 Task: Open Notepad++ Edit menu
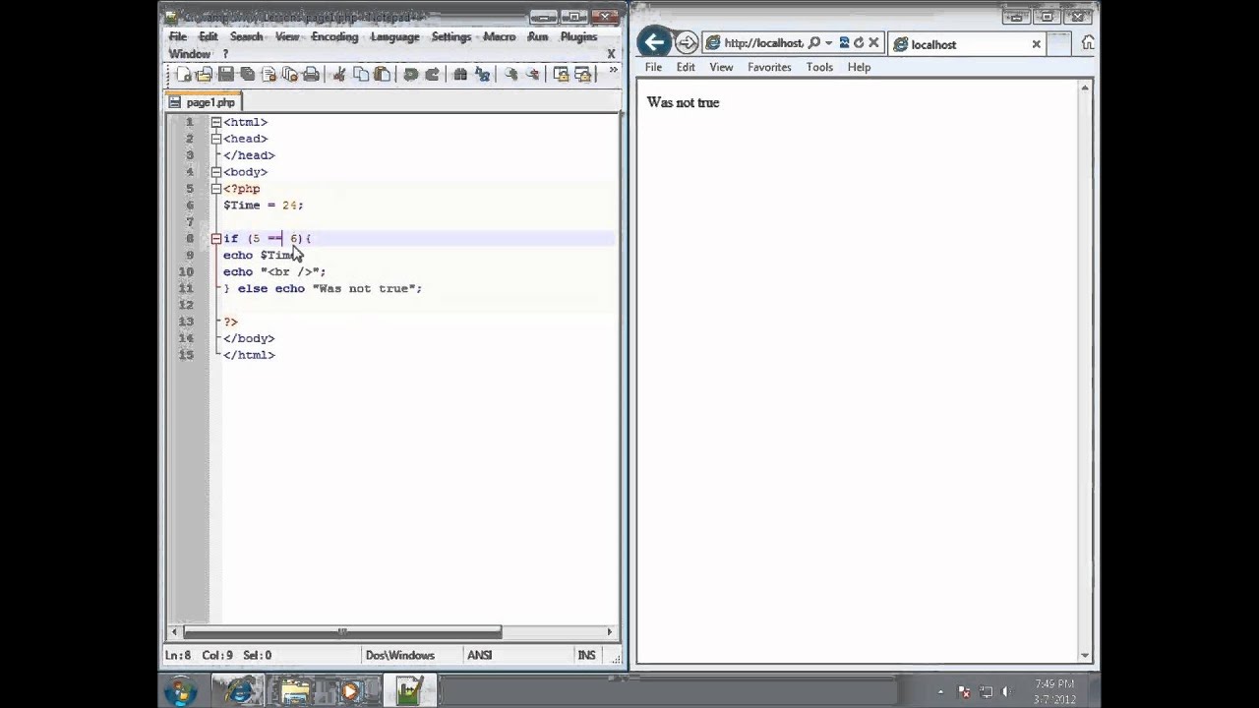coord(209,36)
